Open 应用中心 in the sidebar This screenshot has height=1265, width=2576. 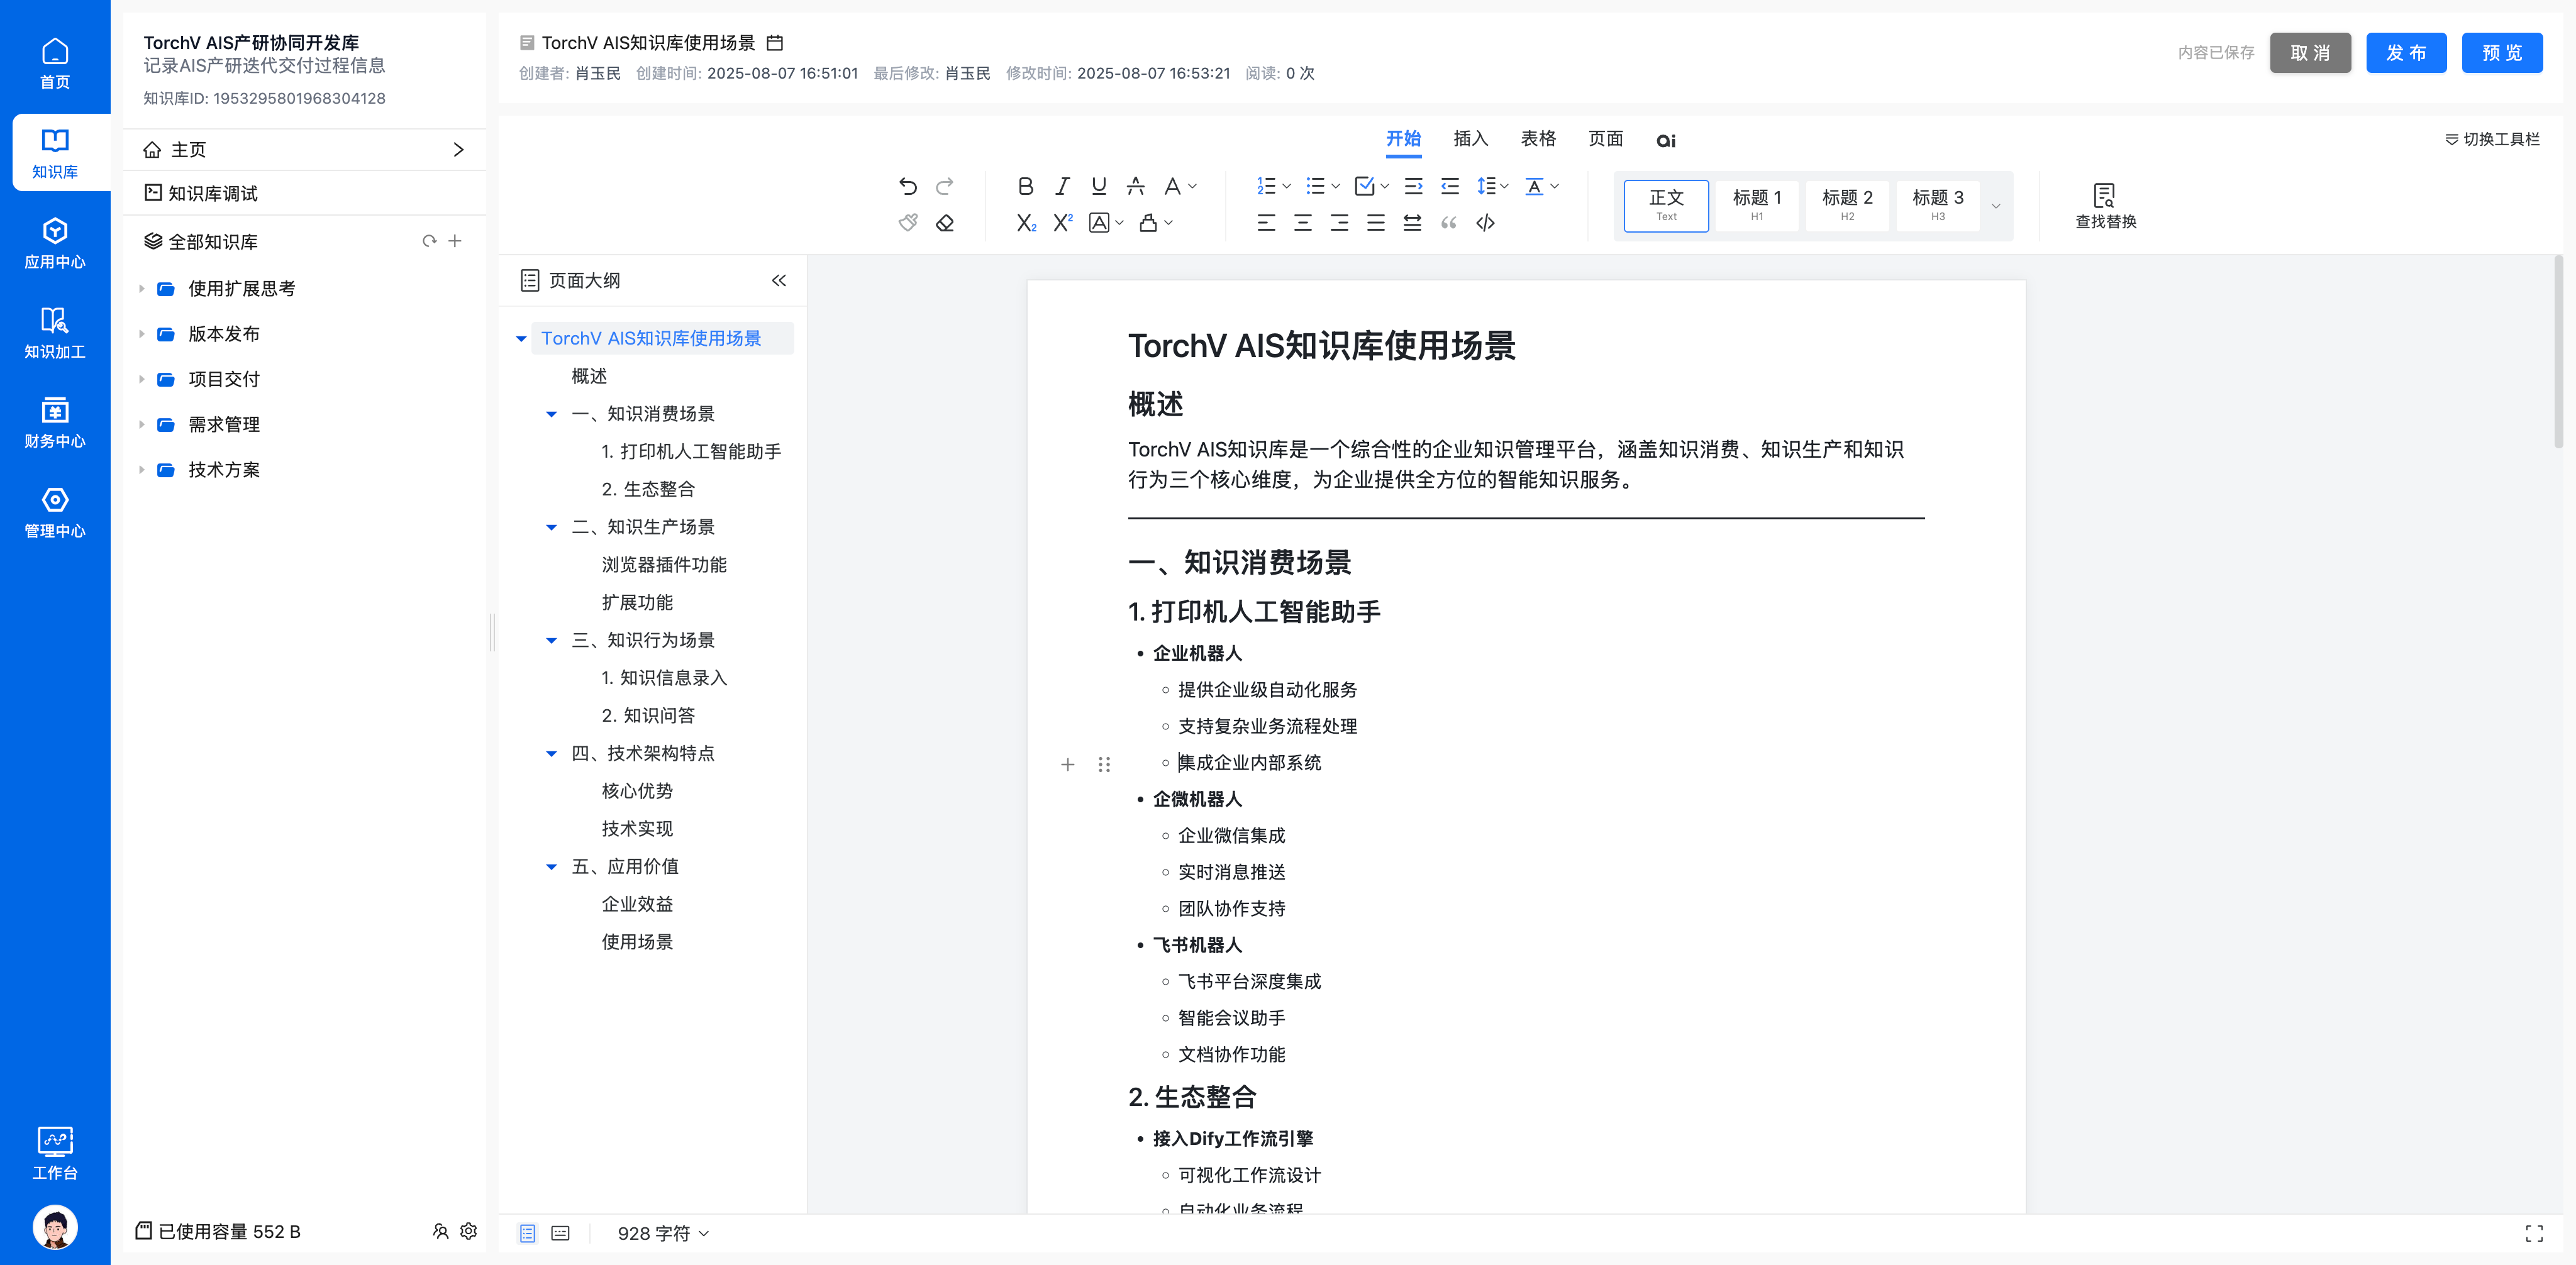55,243
